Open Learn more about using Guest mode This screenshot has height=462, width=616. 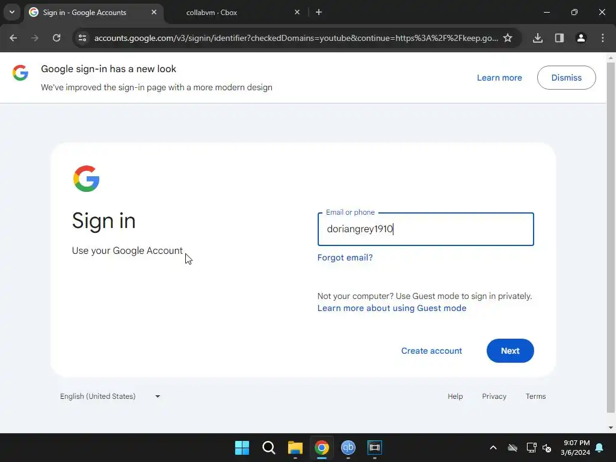coord(392,308)
